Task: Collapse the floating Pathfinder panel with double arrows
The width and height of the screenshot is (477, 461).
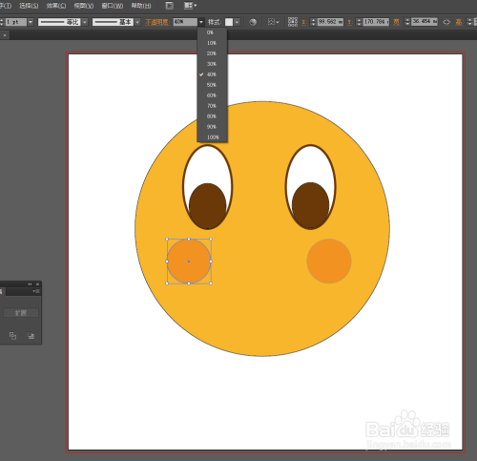Action: click(x=30, y=284)
